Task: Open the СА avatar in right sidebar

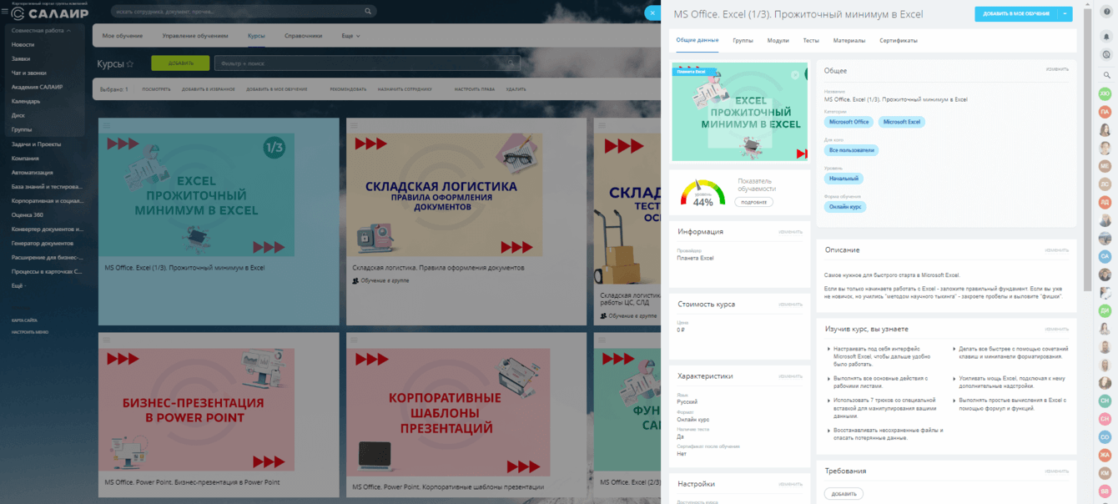Action: (x=1105, y=256)
